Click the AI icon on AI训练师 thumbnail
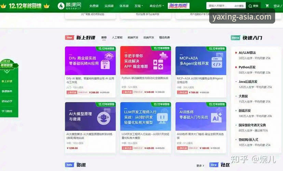 tap(216, 117)
